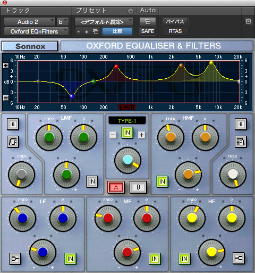Click the graph zoom-out minus icon

[x=6, y=98]
